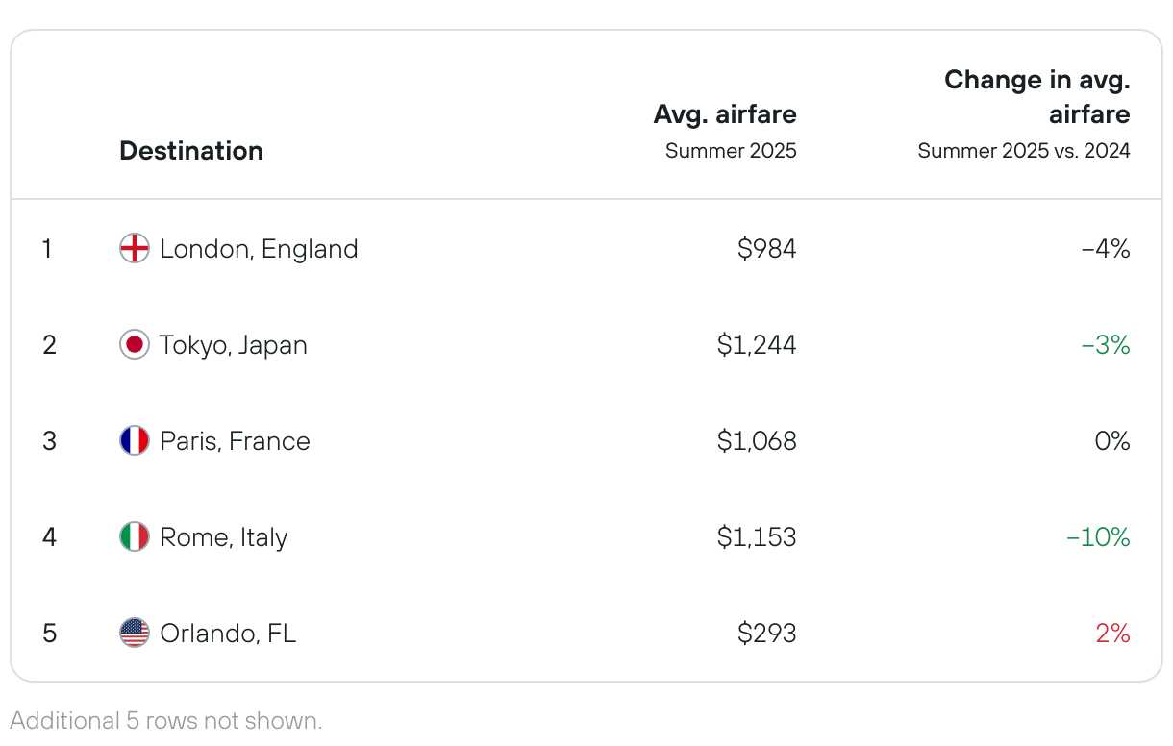Click the France flag icon
The height and width of the screenshot is (746, 1173).
[135, 441]
